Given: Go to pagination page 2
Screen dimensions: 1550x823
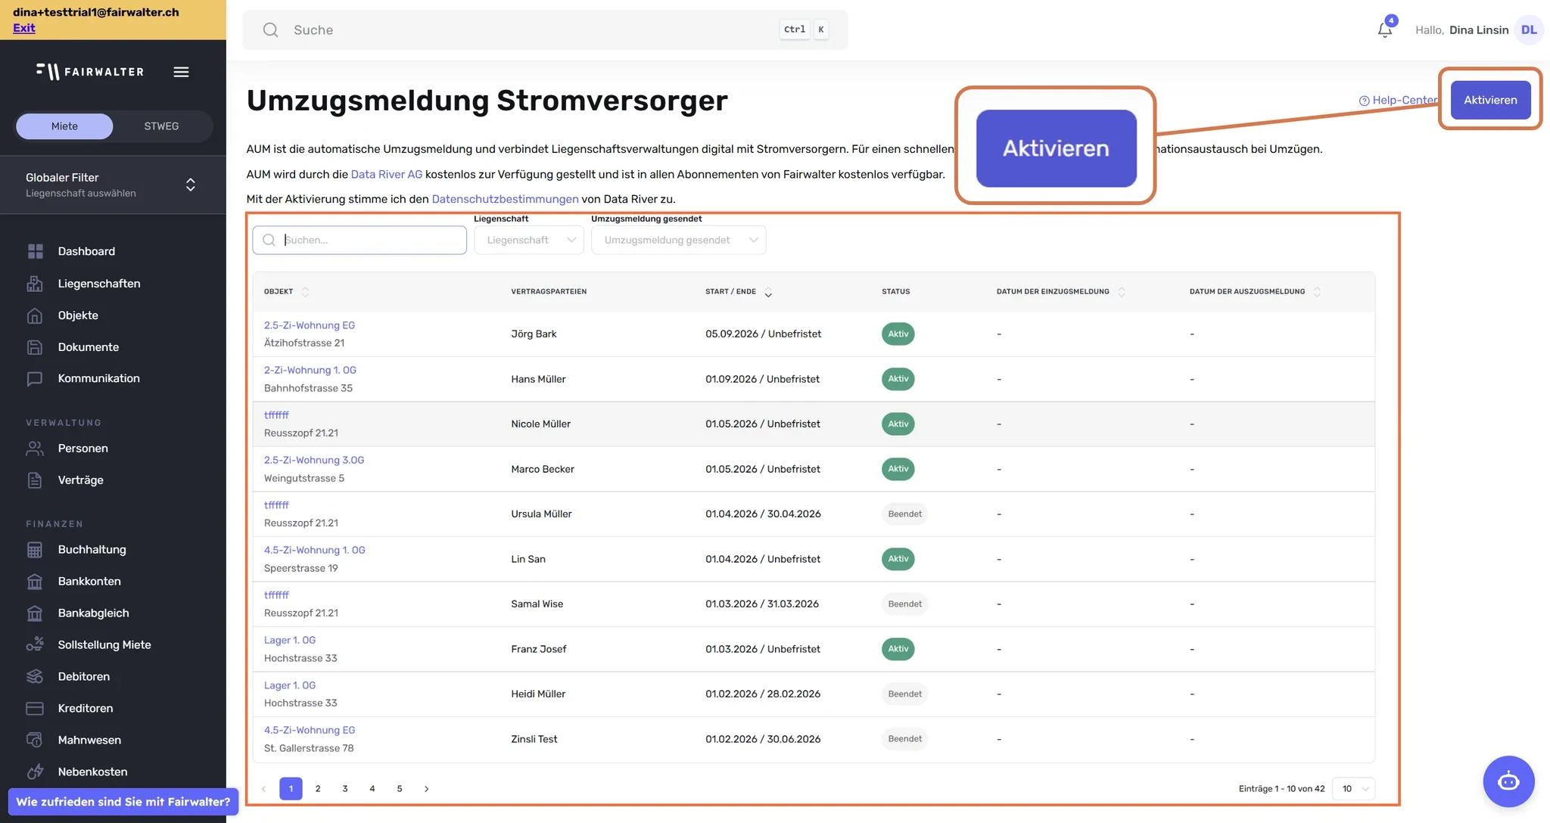Looking at the screenshot, I should (x=318, y=789).
